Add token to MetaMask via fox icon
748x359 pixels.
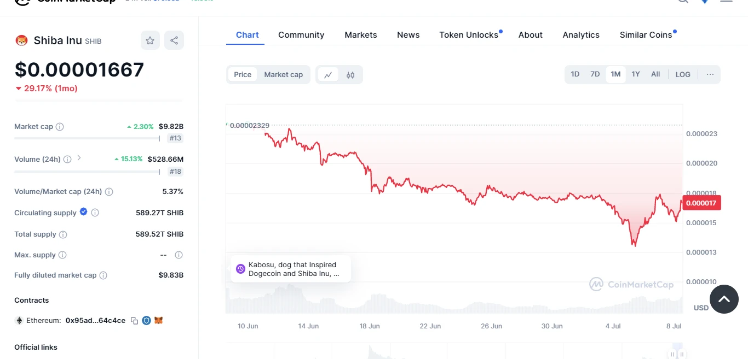[158, 320]
